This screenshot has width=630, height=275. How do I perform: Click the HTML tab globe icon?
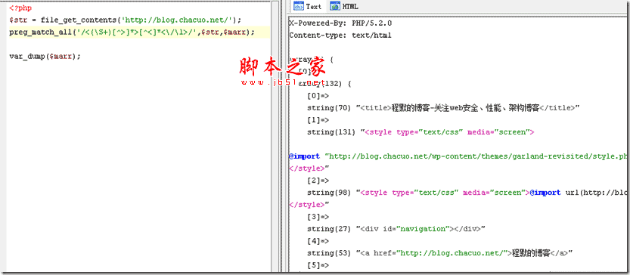(x=334, y=6)
